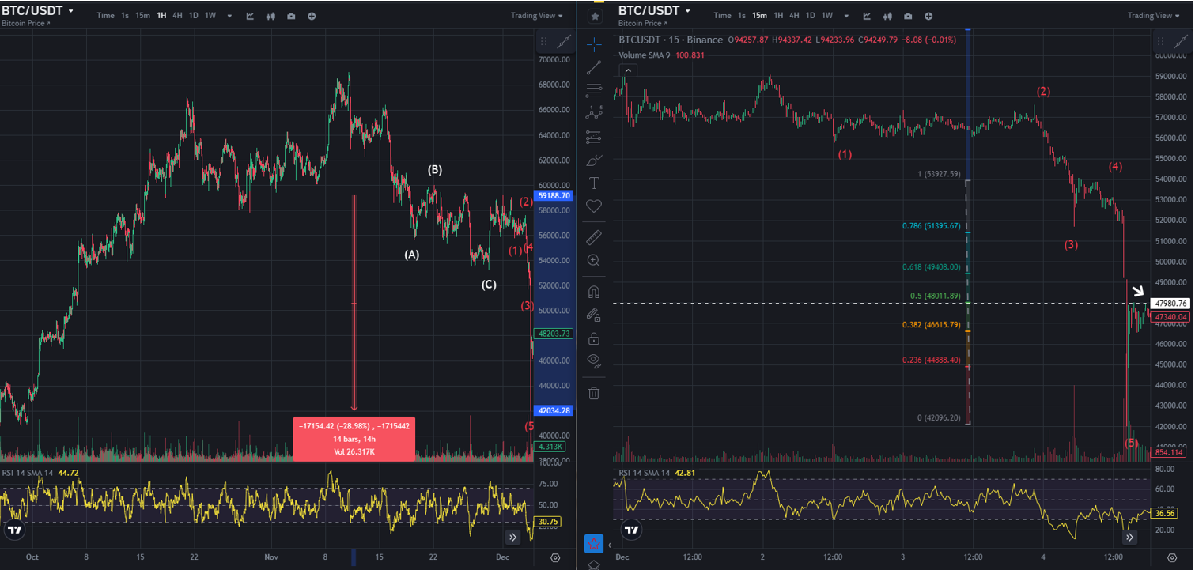Click Time button on left chart toolbar
Screen dimensions: 1195x570
(105, 16)
